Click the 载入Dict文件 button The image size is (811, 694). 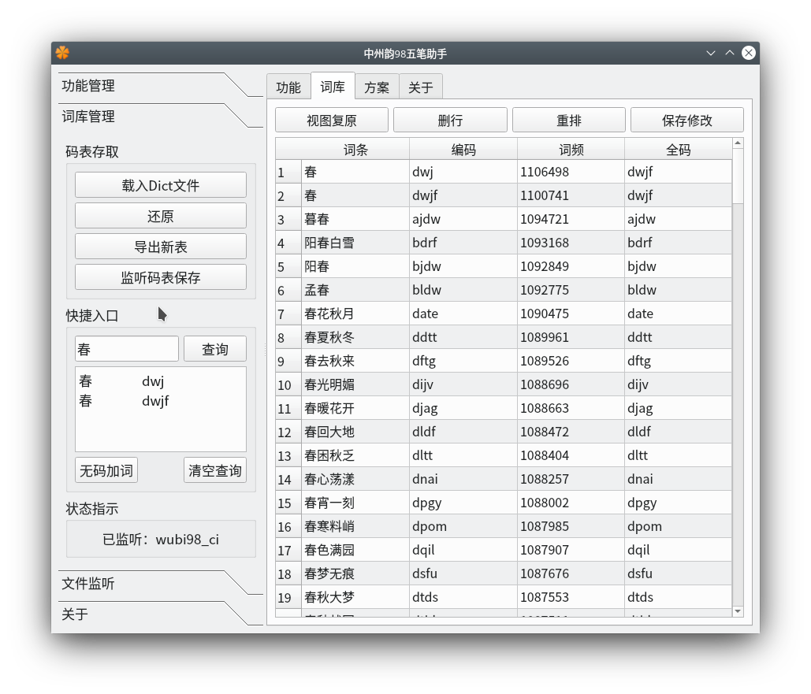160,184
